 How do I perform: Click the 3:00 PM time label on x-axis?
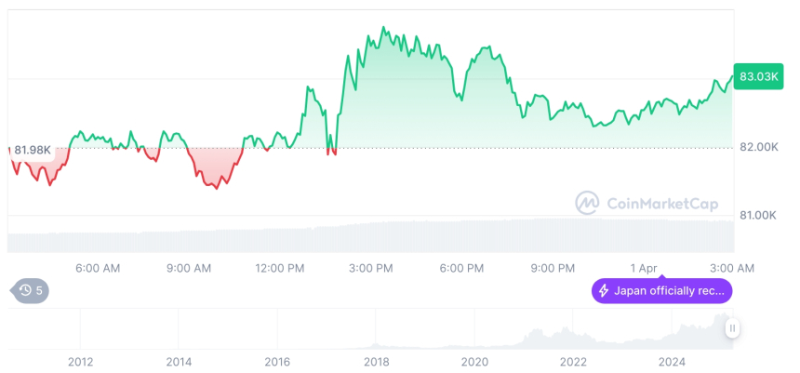[371, 268]
